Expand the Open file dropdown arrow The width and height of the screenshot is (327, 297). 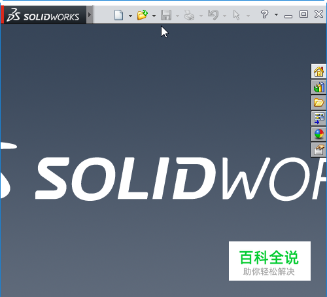(x=154, y=16)
